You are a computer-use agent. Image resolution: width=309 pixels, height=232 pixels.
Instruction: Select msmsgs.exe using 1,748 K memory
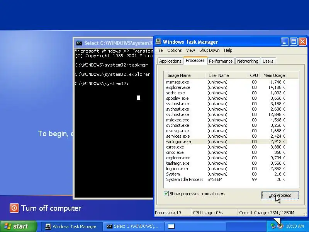click(x=226, y=82)
